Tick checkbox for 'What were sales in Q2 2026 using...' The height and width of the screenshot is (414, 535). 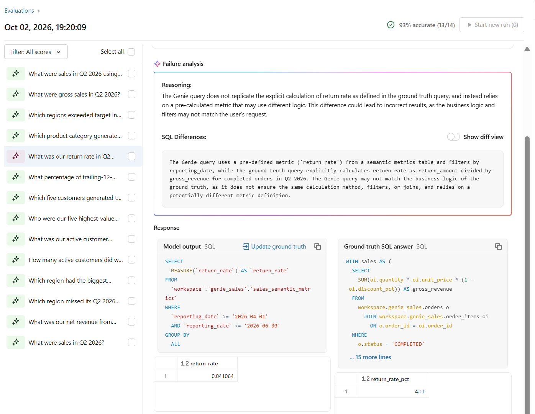tap(131, 74)
